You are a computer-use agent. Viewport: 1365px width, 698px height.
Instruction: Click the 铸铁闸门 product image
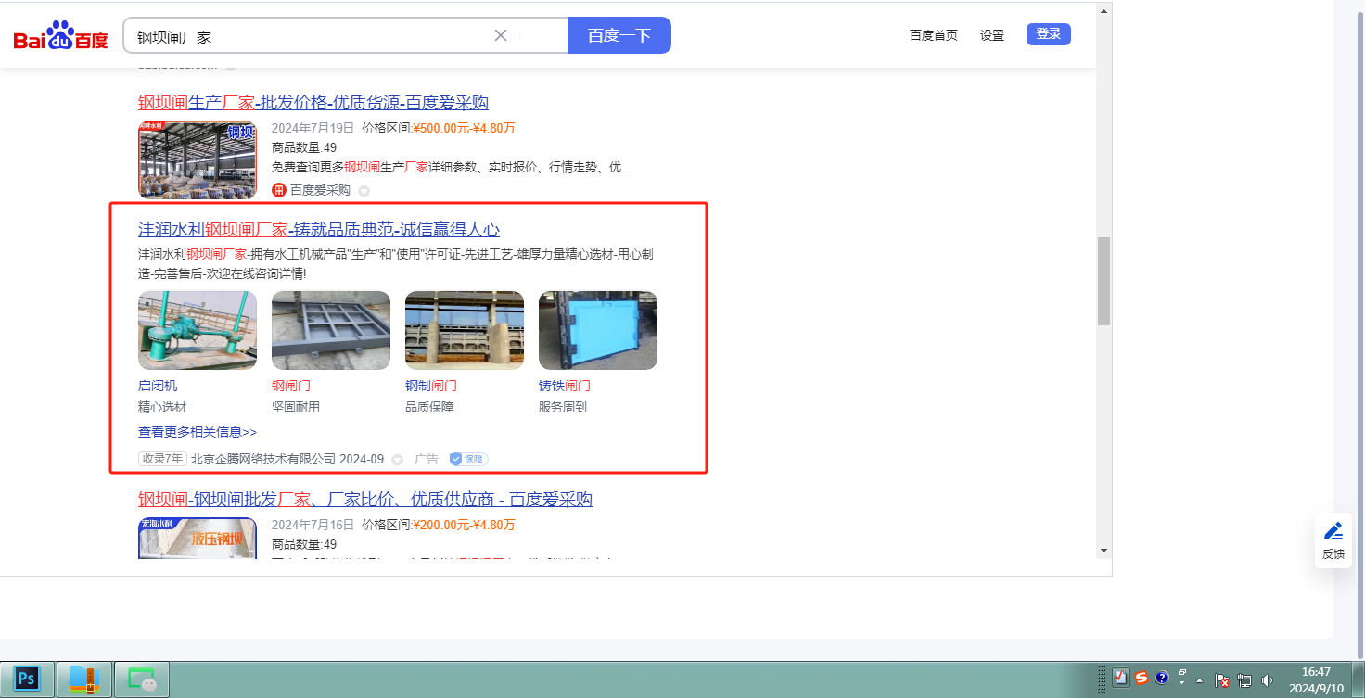pos(598,330)
